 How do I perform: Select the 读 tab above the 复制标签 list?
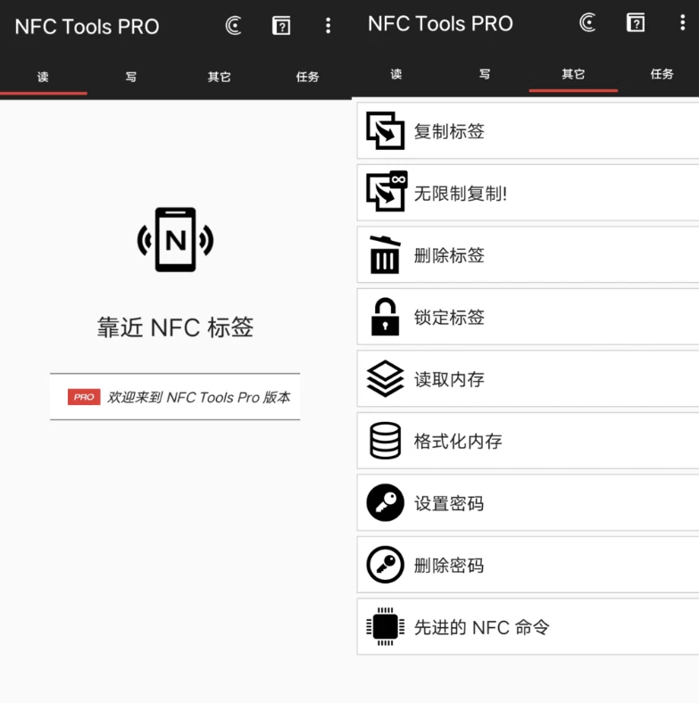396,74
